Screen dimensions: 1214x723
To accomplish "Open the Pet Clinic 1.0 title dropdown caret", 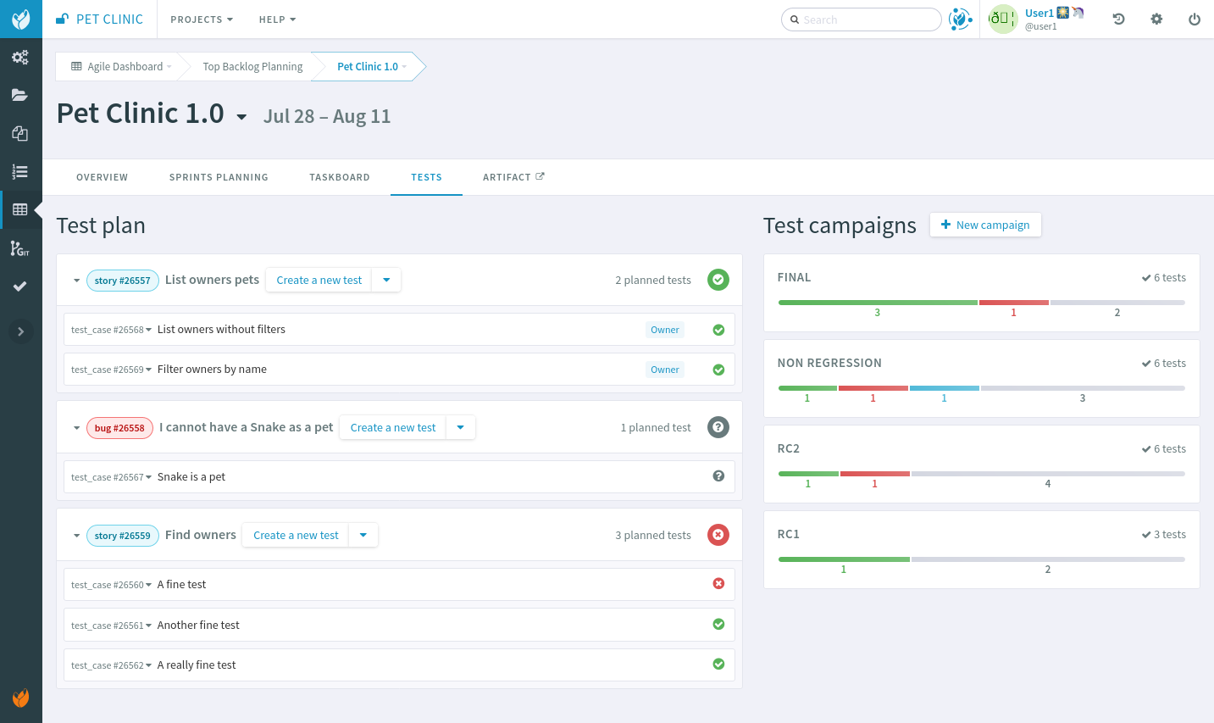I will click(x=241, y=117).
